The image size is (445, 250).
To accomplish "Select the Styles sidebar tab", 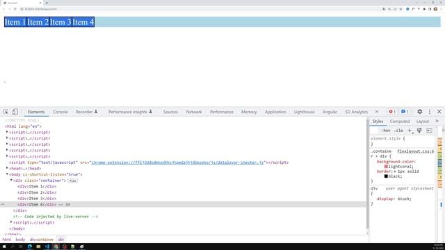I will click(x=378, y=122).
